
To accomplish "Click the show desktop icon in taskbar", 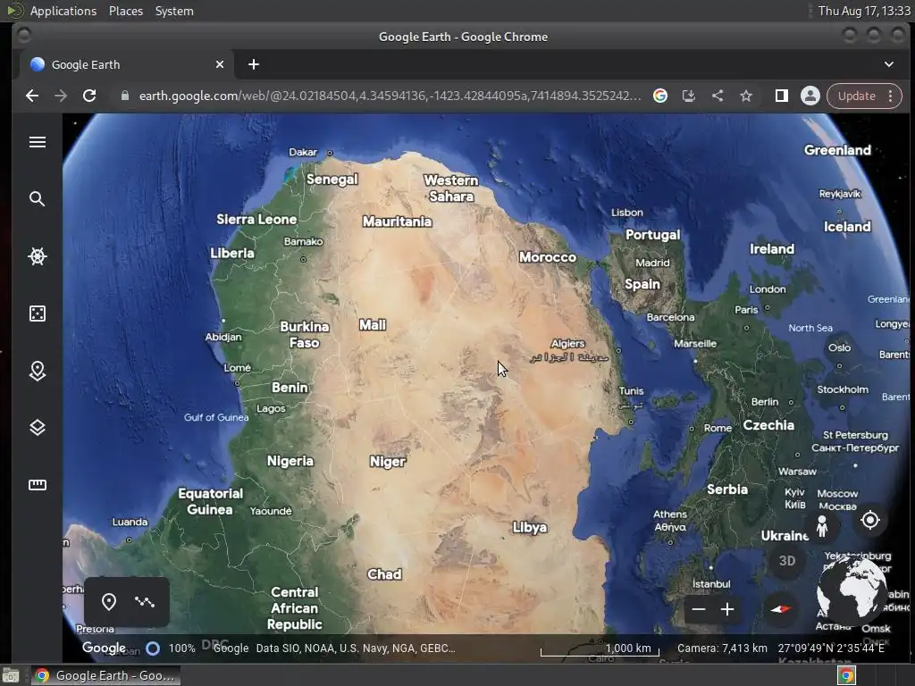I will coord(11,675).
